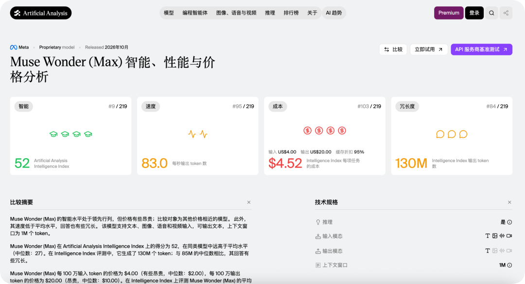
Task: Click the greyed image icon in 输出模态 row
Action: (x=495, y=251)
